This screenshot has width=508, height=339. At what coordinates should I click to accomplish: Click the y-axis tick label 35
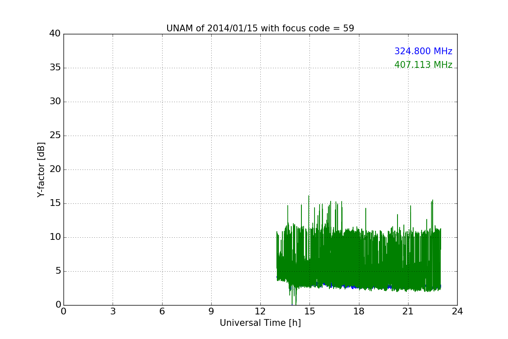[55, 68]
